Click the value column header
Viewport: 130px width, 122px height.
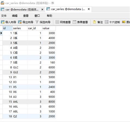click(x=49, y=28)
